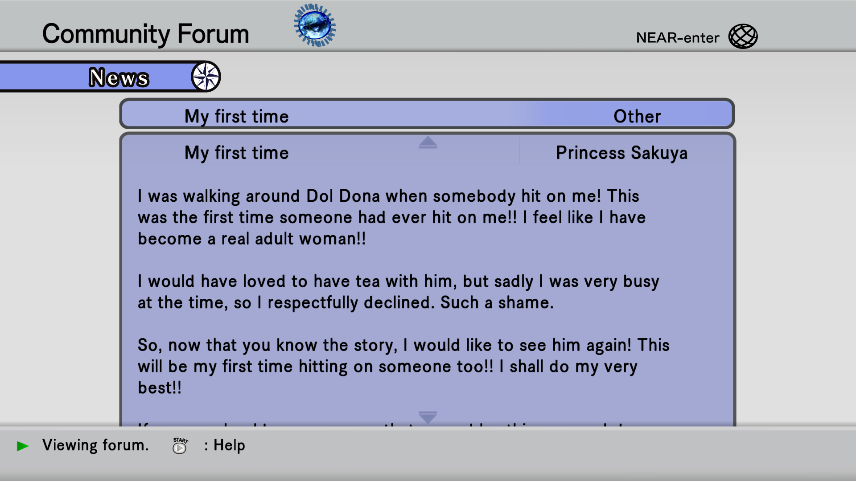856x481 pixels.
Task: Click the Help label in status bar
Action: click(x=229, y=445)
